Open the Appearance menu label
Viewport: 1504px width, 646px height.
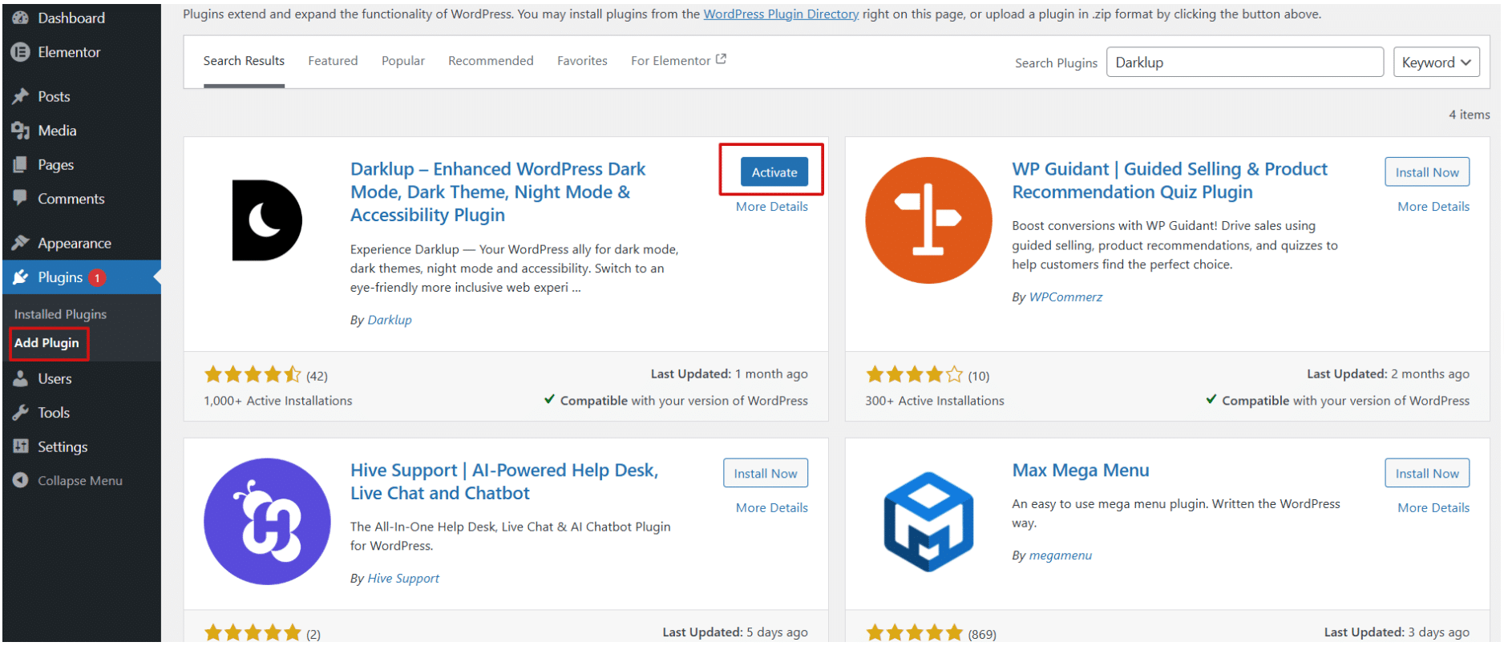[x=75, y=243]
